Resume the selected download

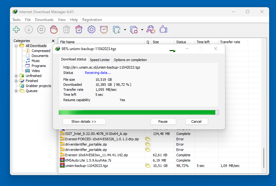coord(28,29)
